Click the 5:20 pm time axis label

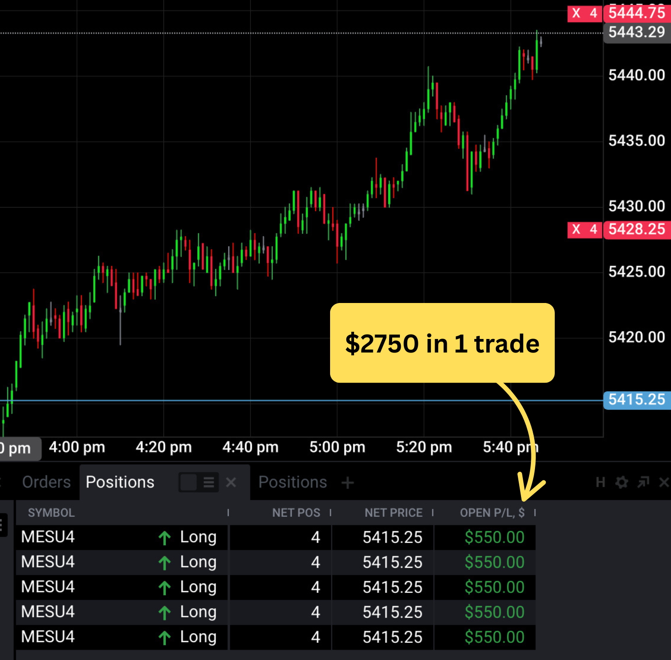[424, 448]
